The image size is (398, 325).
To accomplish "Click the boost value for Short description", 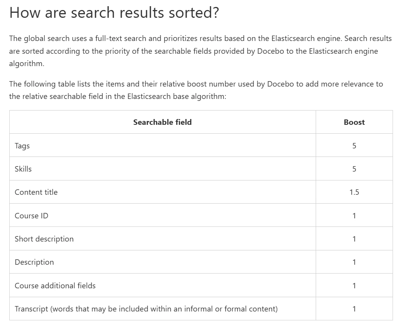I will click(x=354, y=239).
